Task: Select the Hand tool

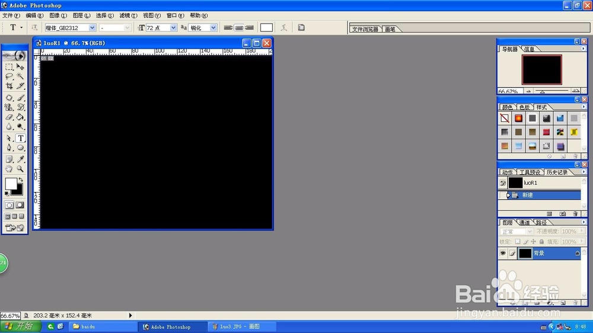Action: 9,169
